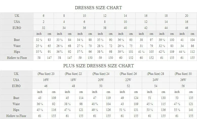Click the 'PLUS SIZE DRESSES SIZE CHART' heading

coord(98,66)
